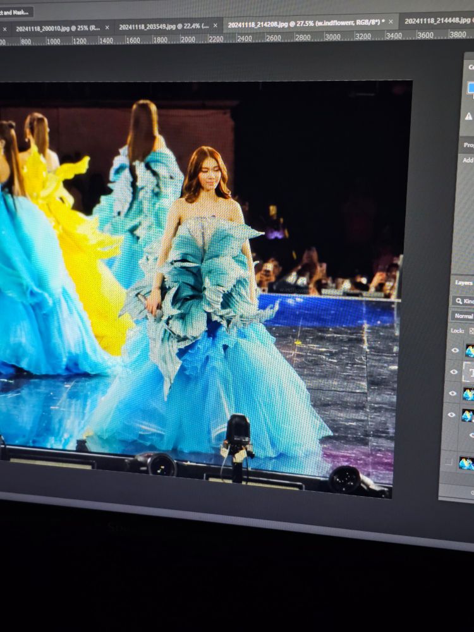Click the gamut warning triangle icon

pos(468,116)
